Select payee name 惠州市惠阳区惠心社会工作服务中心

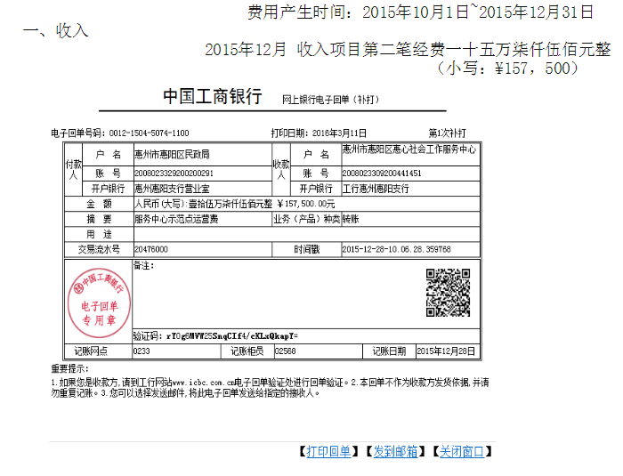point(409,149)
